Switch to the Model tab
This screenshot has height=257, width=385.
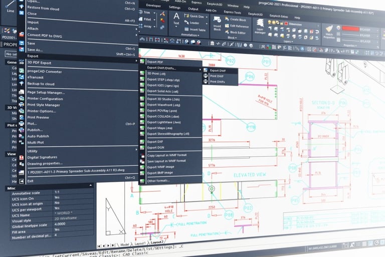point(124,244)
